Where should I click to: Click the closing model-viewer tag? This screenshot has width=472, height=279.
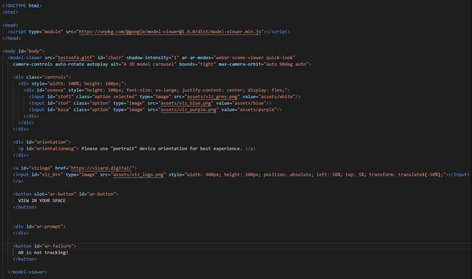[x=27, y=272]
